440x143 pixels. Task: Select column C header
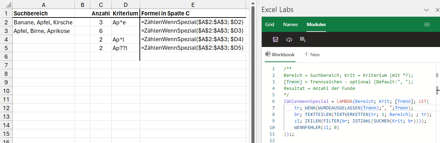[101, 5]
